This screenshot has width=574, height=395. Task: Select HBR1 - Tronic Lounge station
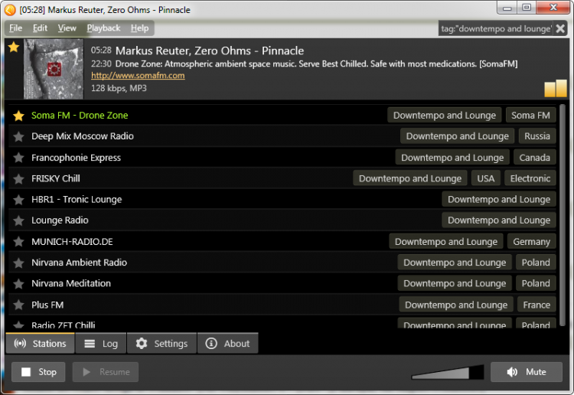[x=77, y=200]
